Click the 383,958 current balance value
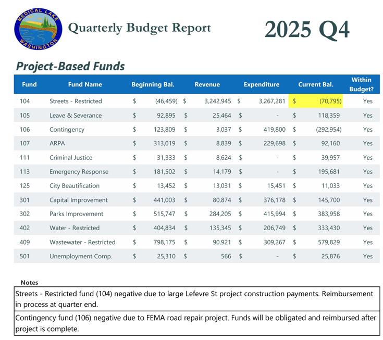383x340 pixels. click(329, 214)
